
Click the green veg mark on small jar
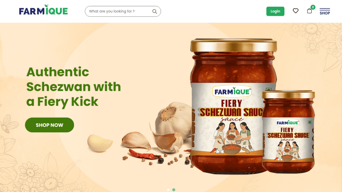pyautogui.click(x=309, y=122)
